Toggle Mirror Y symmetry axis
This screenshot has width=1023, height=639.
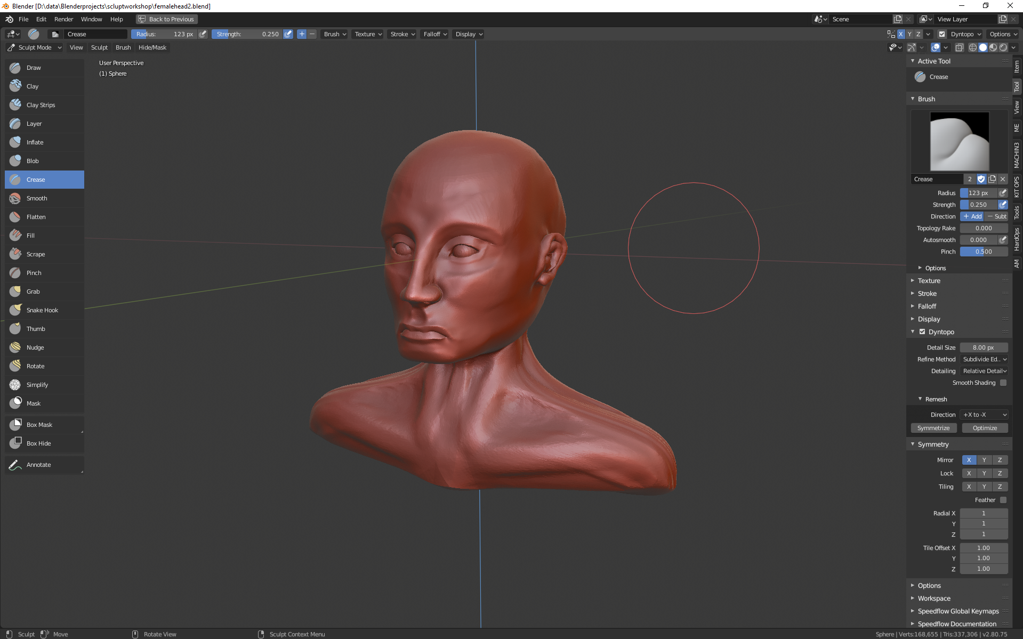point(984,460)
